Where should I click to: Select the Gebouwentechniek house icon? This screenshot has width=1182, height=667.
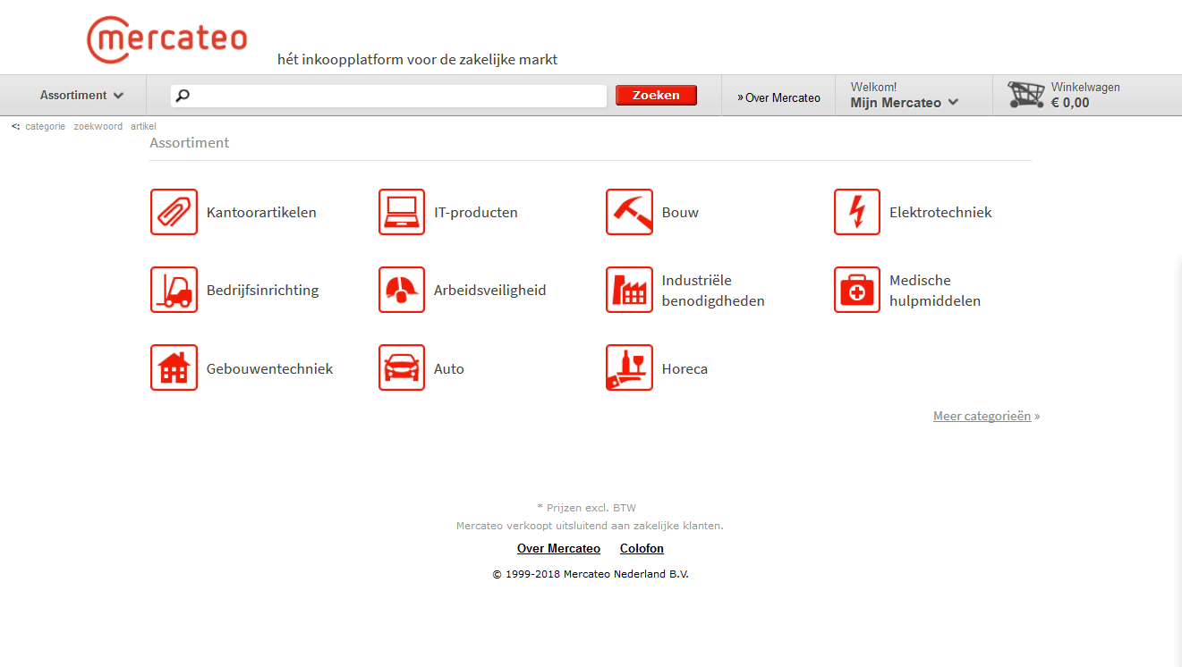point(174,367)
